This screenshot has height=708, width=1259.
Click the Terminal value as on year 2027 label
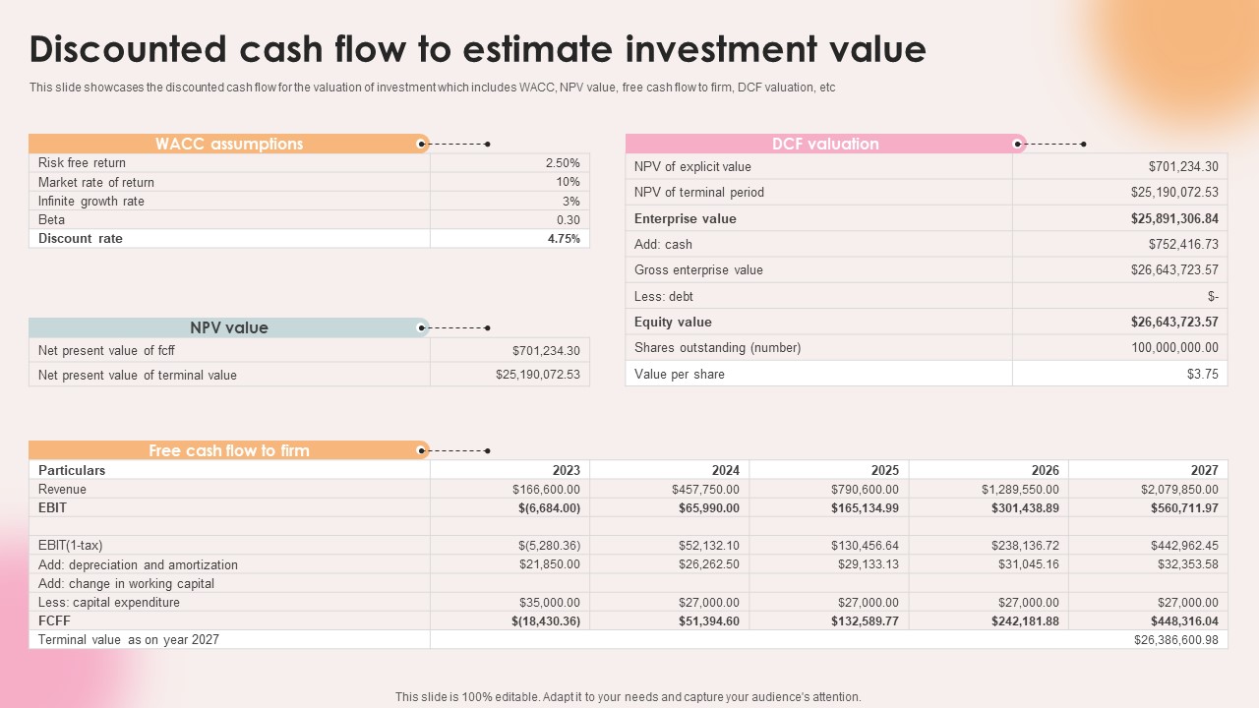tap(129, 639)
